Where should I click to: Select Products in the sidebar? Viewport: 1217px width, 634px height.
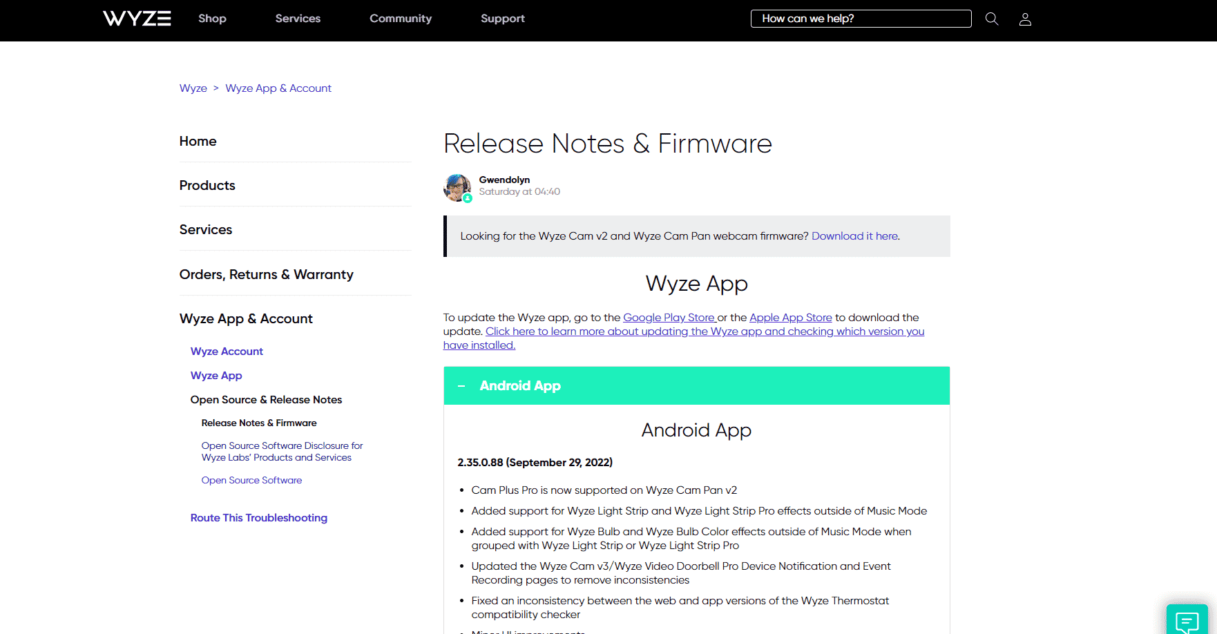(x=207, y=185)
